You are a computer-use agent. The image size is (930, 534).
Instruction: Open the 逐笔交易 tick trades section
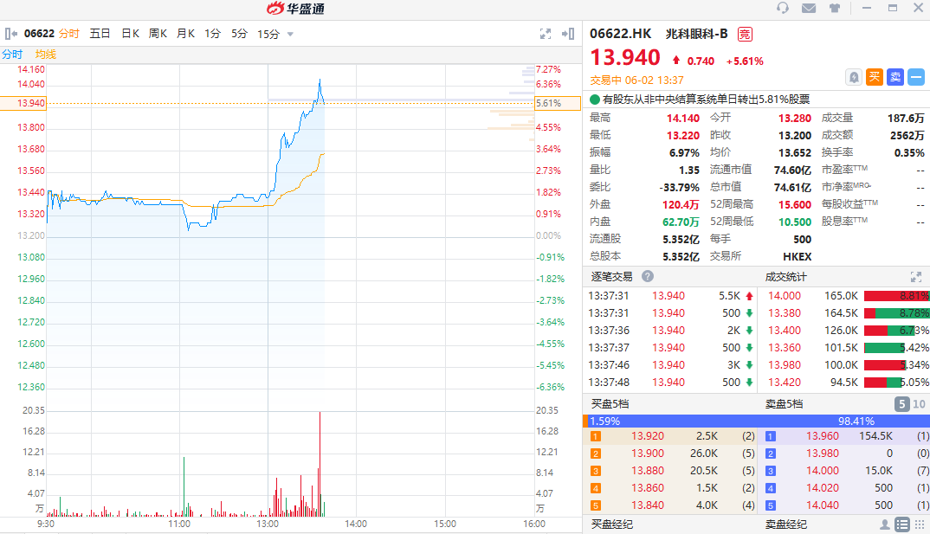tap(611, 277)
